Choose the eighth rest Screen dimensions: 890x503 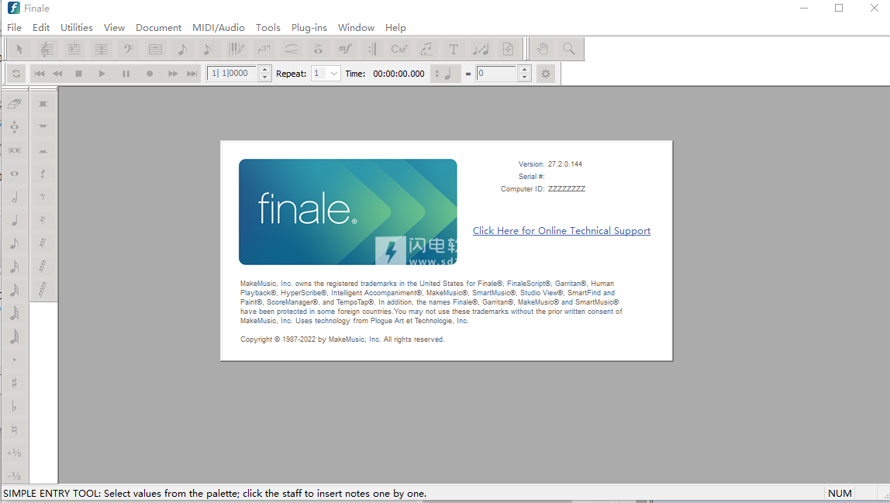tap(43, 197)
